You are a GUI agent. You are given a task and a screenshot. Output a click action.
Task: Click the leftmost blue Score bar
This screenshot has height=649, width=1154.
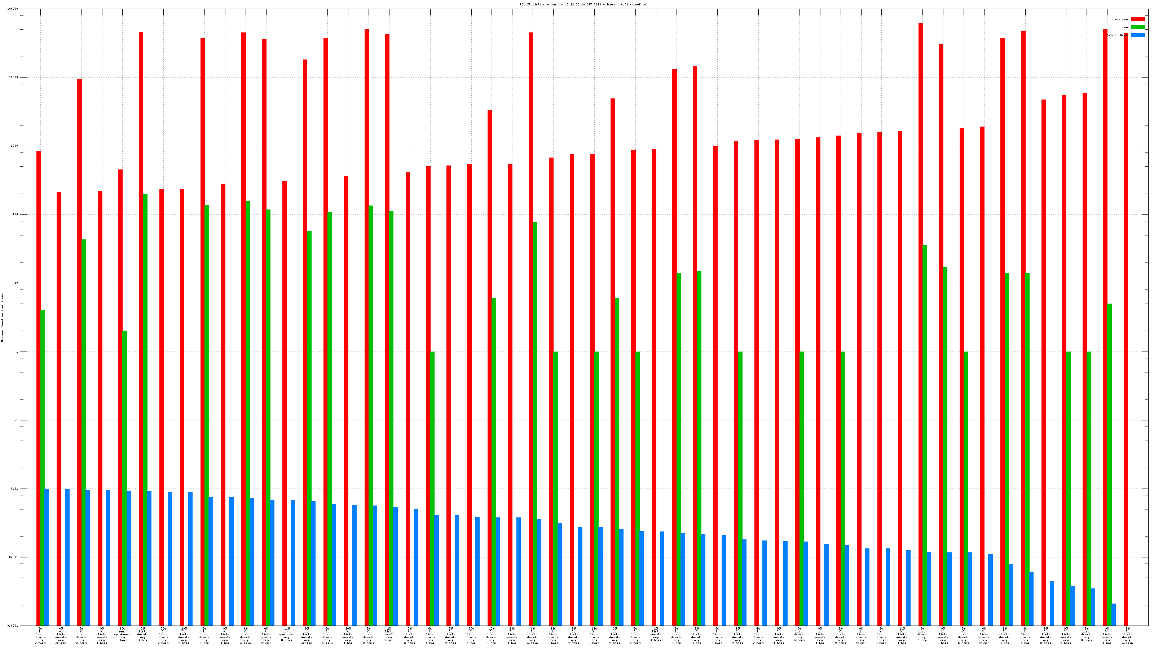pos(47,557)
